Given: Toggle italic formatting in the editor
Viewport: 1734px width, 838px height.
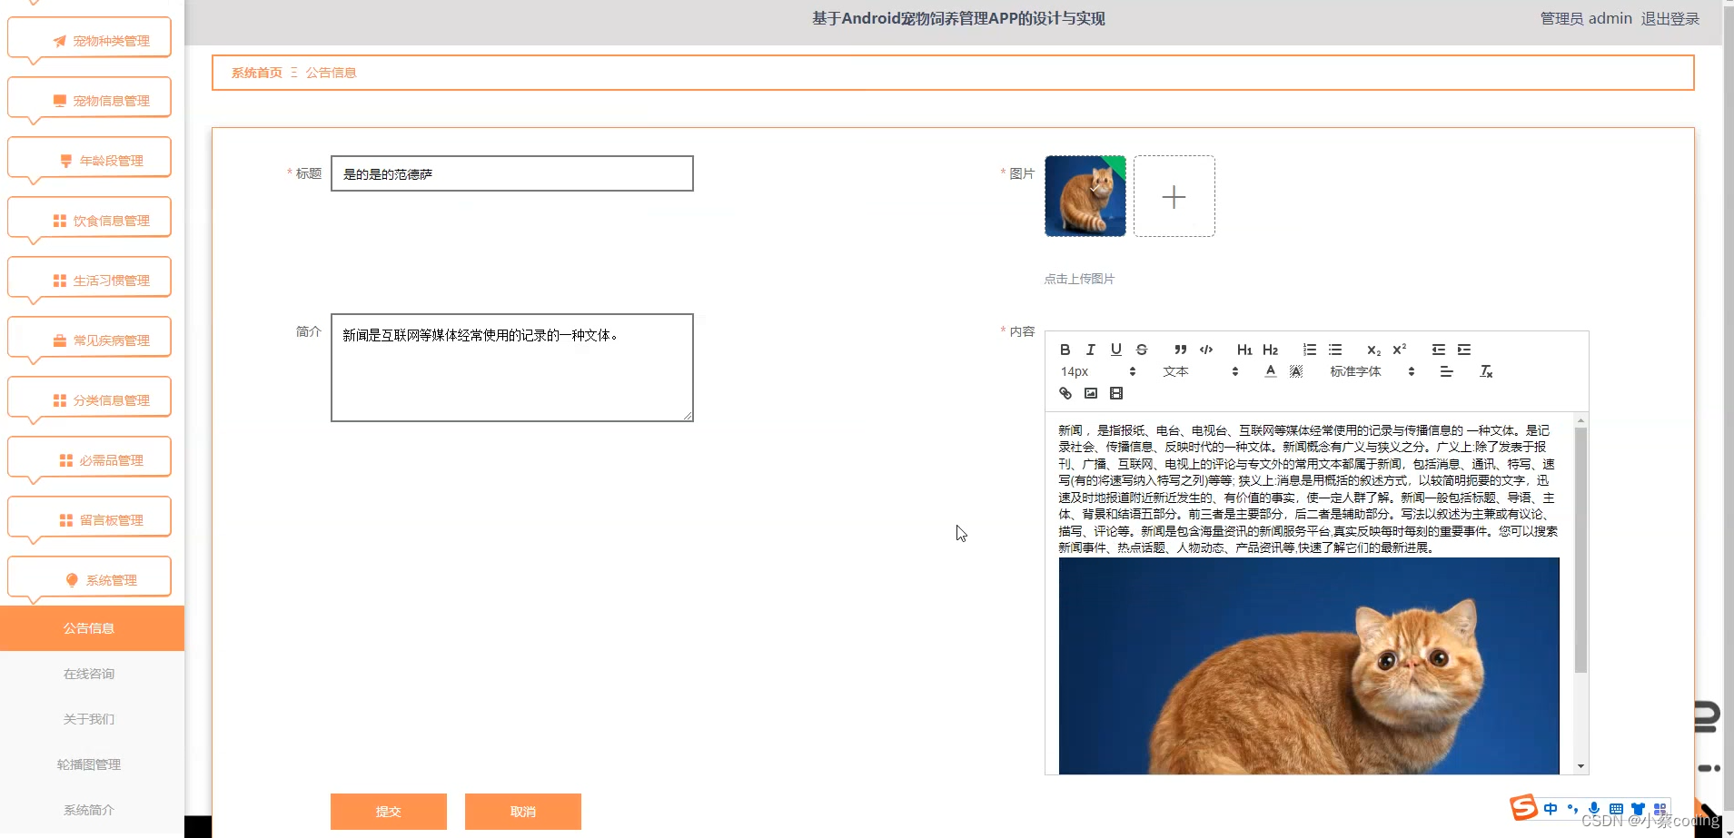Looking at the screenshot, I should [1091, 350].
